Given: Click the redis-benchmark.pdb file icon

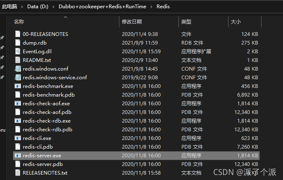Looking at the screenshot, I should 18,95.
